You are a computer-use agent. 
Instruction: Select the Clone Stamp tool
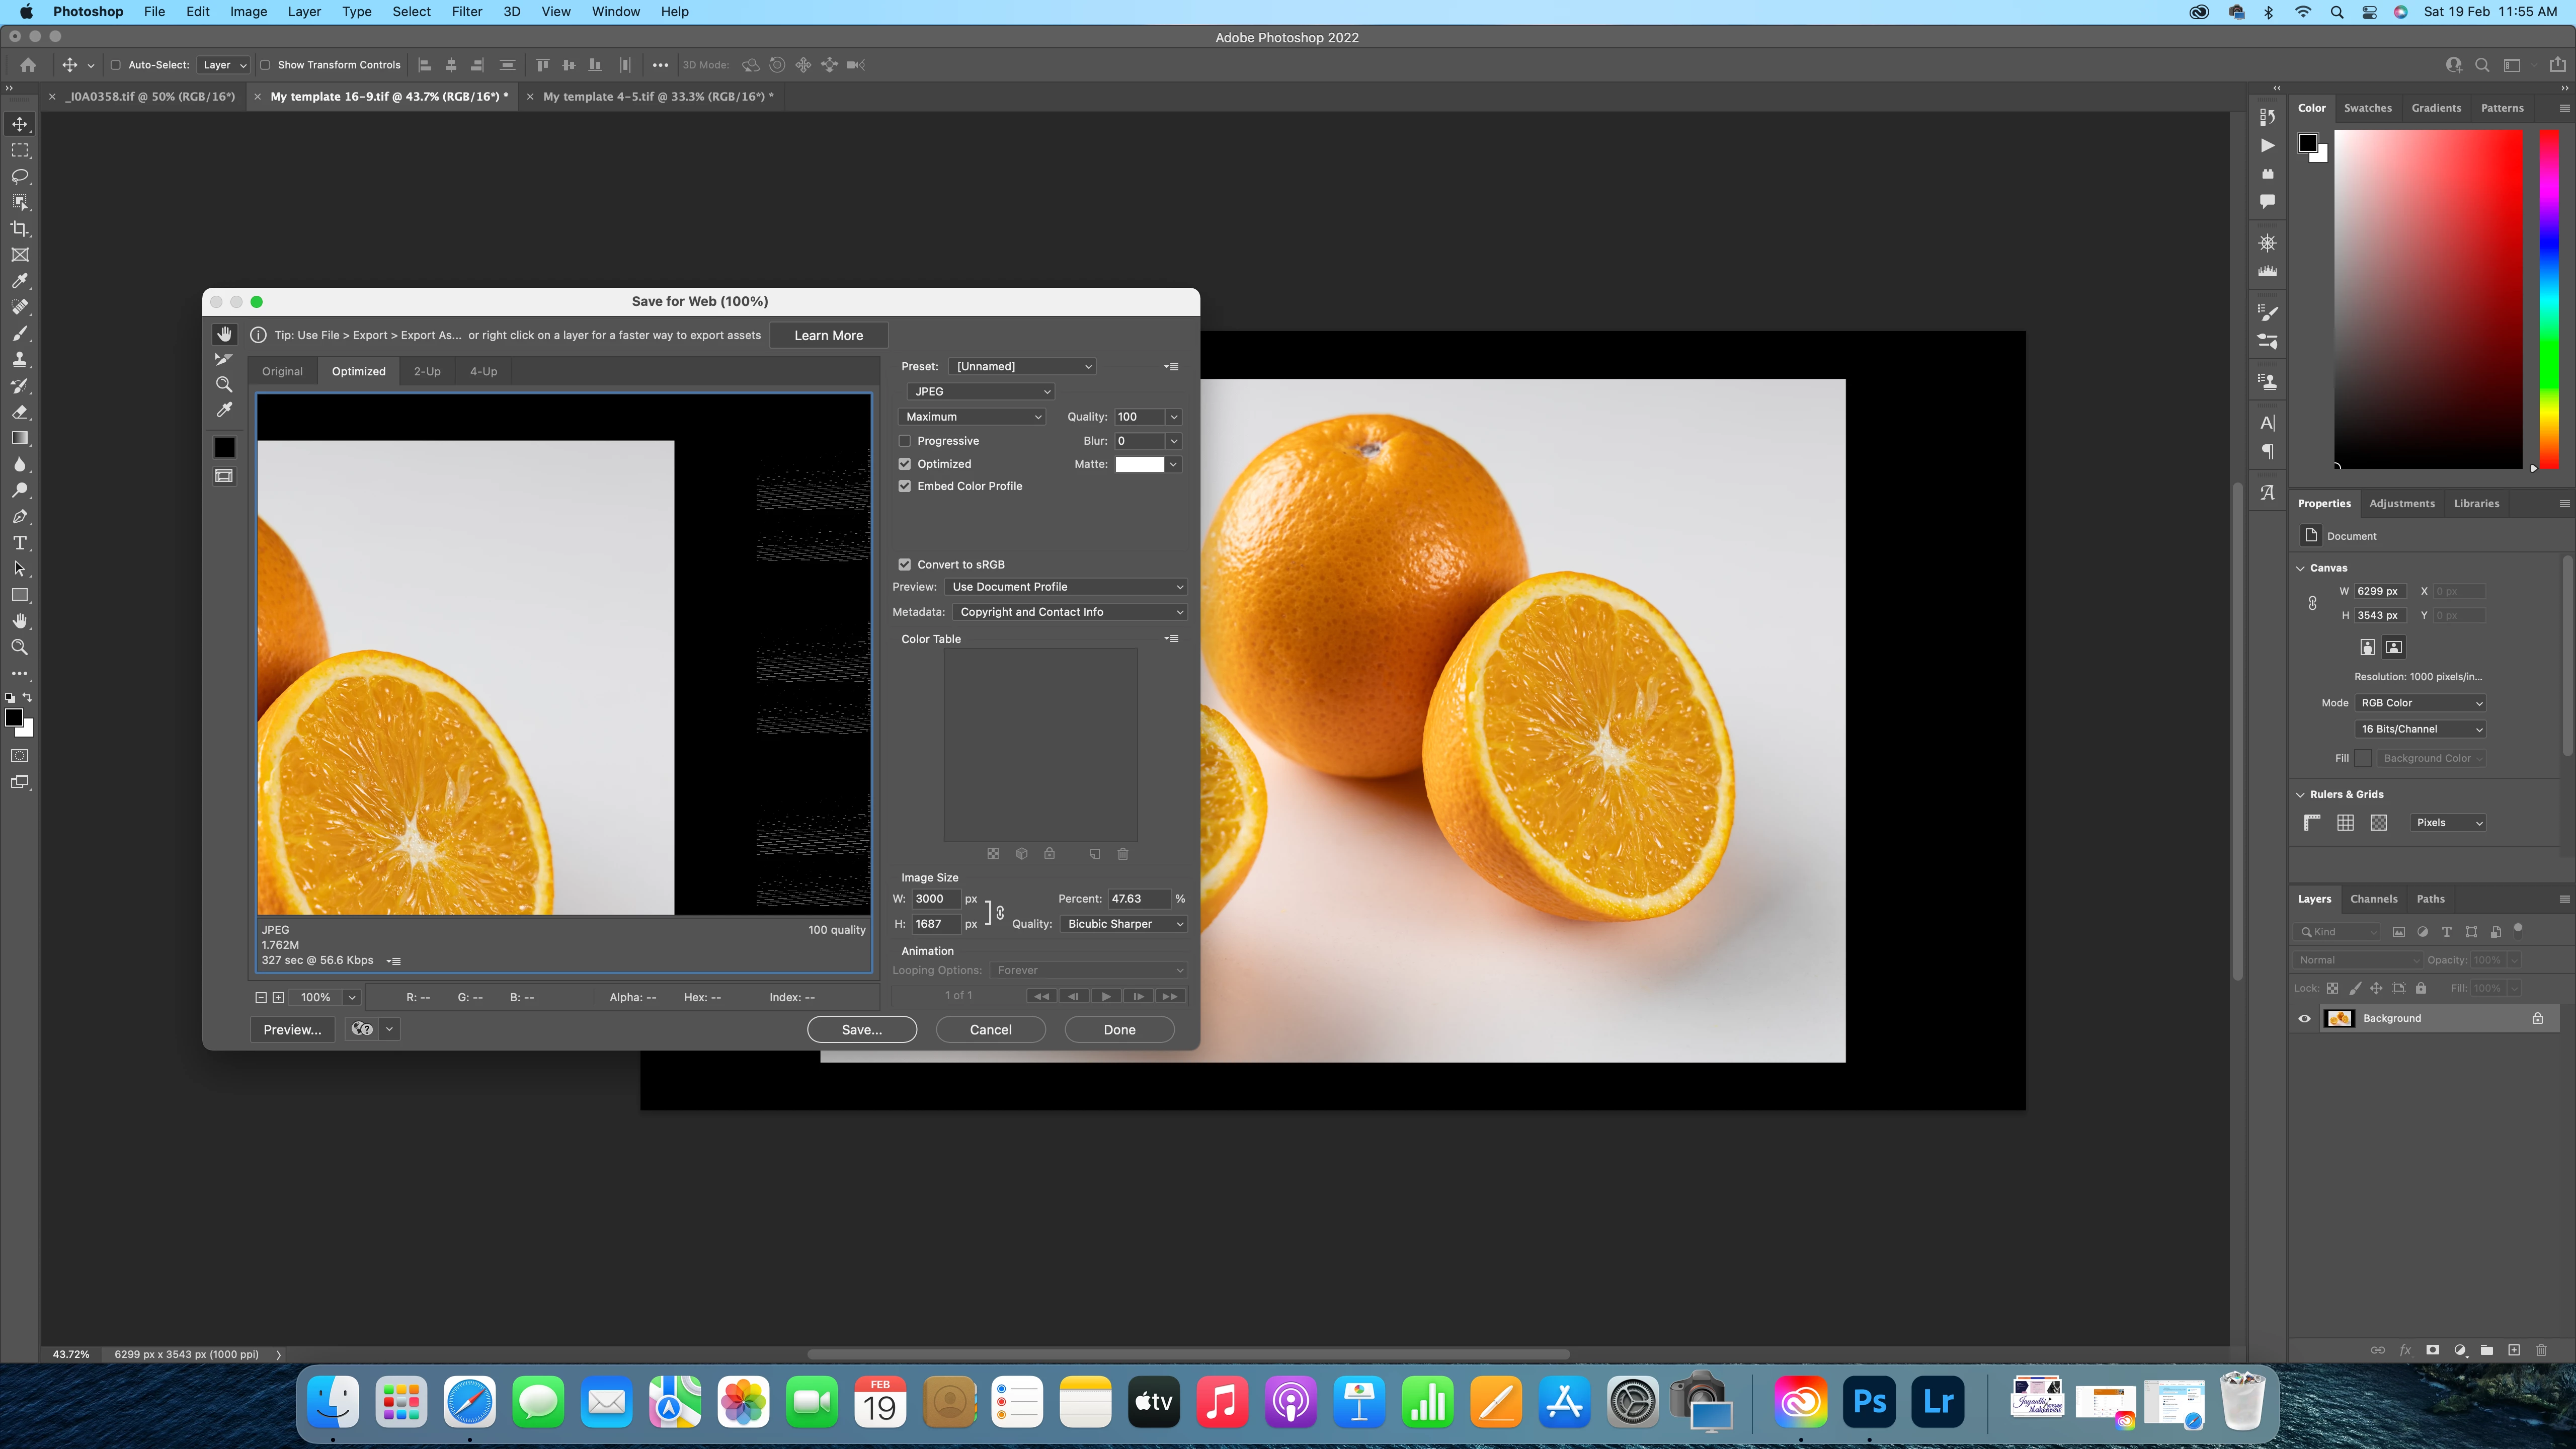(20, 360)
